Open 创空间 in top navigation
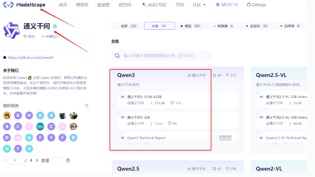315x177 pixels. (125, 5)
